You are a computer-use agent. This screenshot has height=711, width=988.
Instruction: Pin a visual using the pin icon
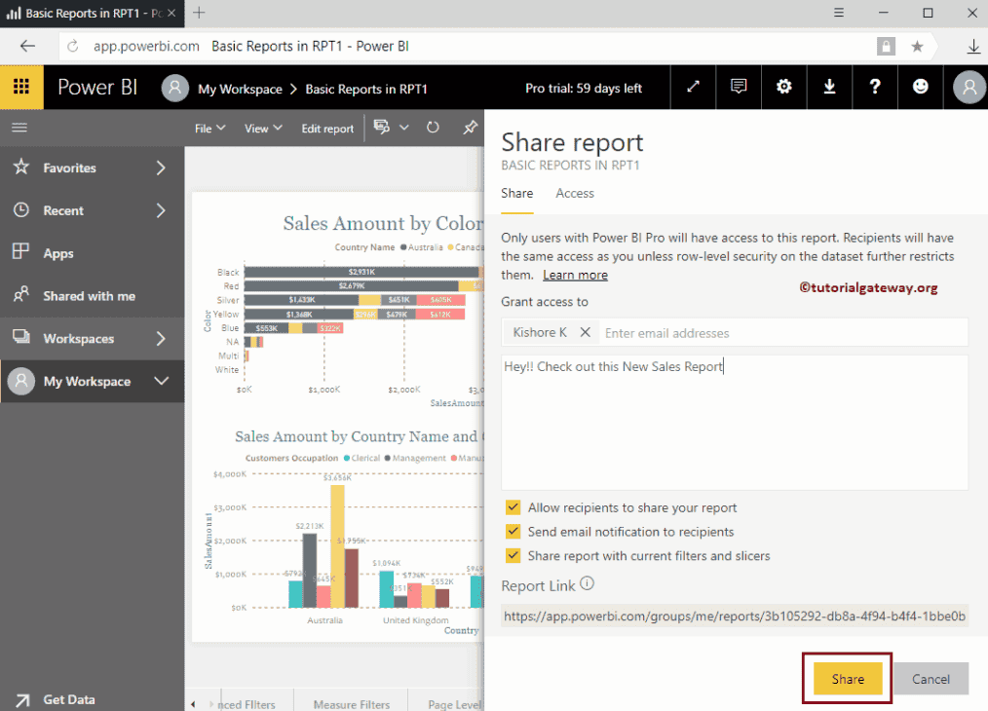(470, 128)
